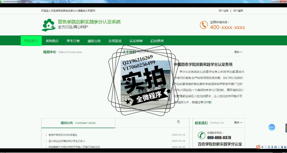Open the Sogou emoji face icon
Image resolution: width=287 pixels, height=153 pixels.
coord(269,147)
